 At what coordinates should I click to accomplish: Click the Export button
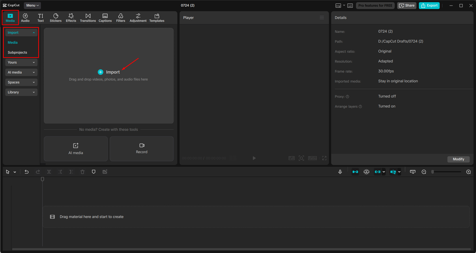point(429,5)
